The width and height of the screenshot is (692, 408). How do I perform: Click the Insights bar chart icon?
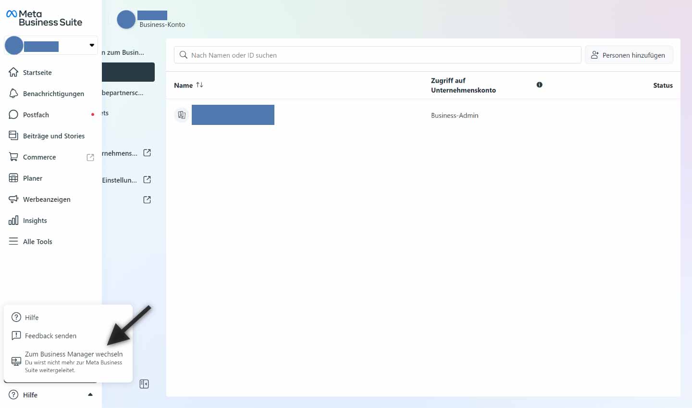coord(13,221)
